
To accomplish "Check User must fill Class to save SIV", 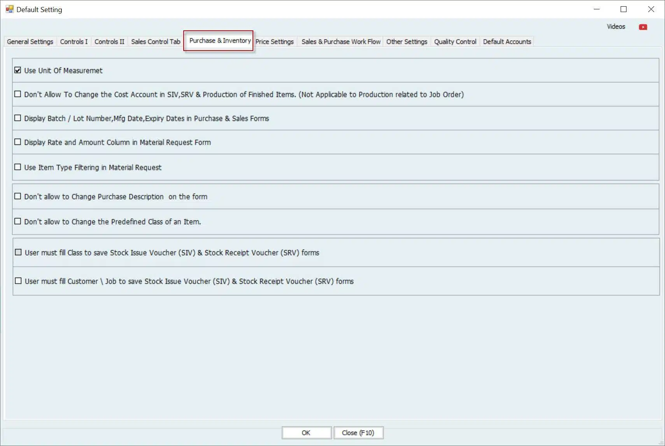I will click(18, 252).
